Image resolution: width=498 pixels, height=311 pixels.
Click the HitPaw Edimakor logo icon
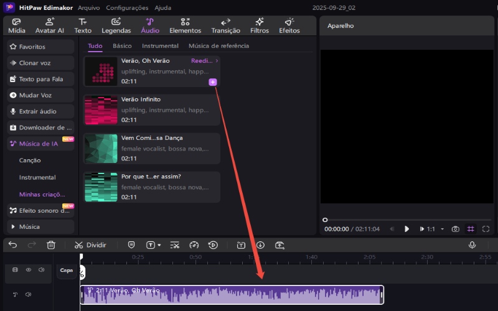coord(9,7)
